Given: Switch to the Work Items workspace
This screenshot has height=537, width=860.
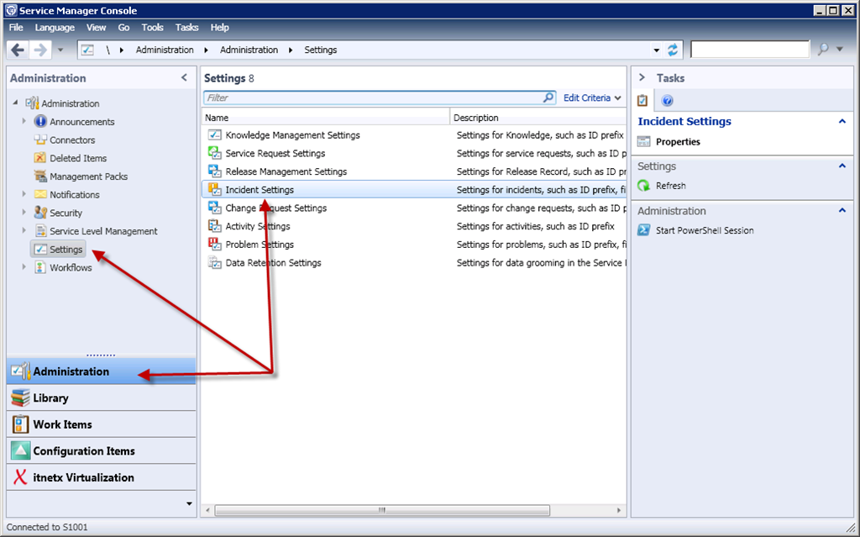Looking at the screenshot, I should (62, 424).
